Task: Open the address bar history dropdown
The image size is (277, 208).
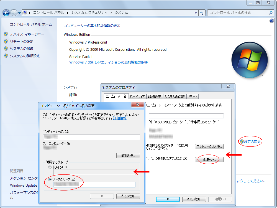Action: coord(196,13)
